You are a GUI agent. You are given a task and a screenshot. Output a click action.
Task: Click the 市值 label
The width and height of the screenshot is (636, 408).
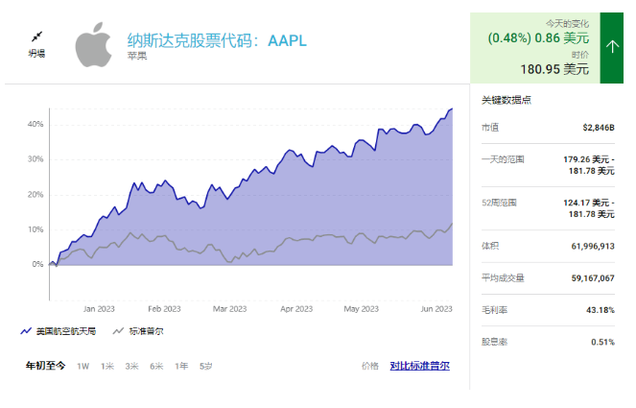pyautogui.click(x=490, y=128)
